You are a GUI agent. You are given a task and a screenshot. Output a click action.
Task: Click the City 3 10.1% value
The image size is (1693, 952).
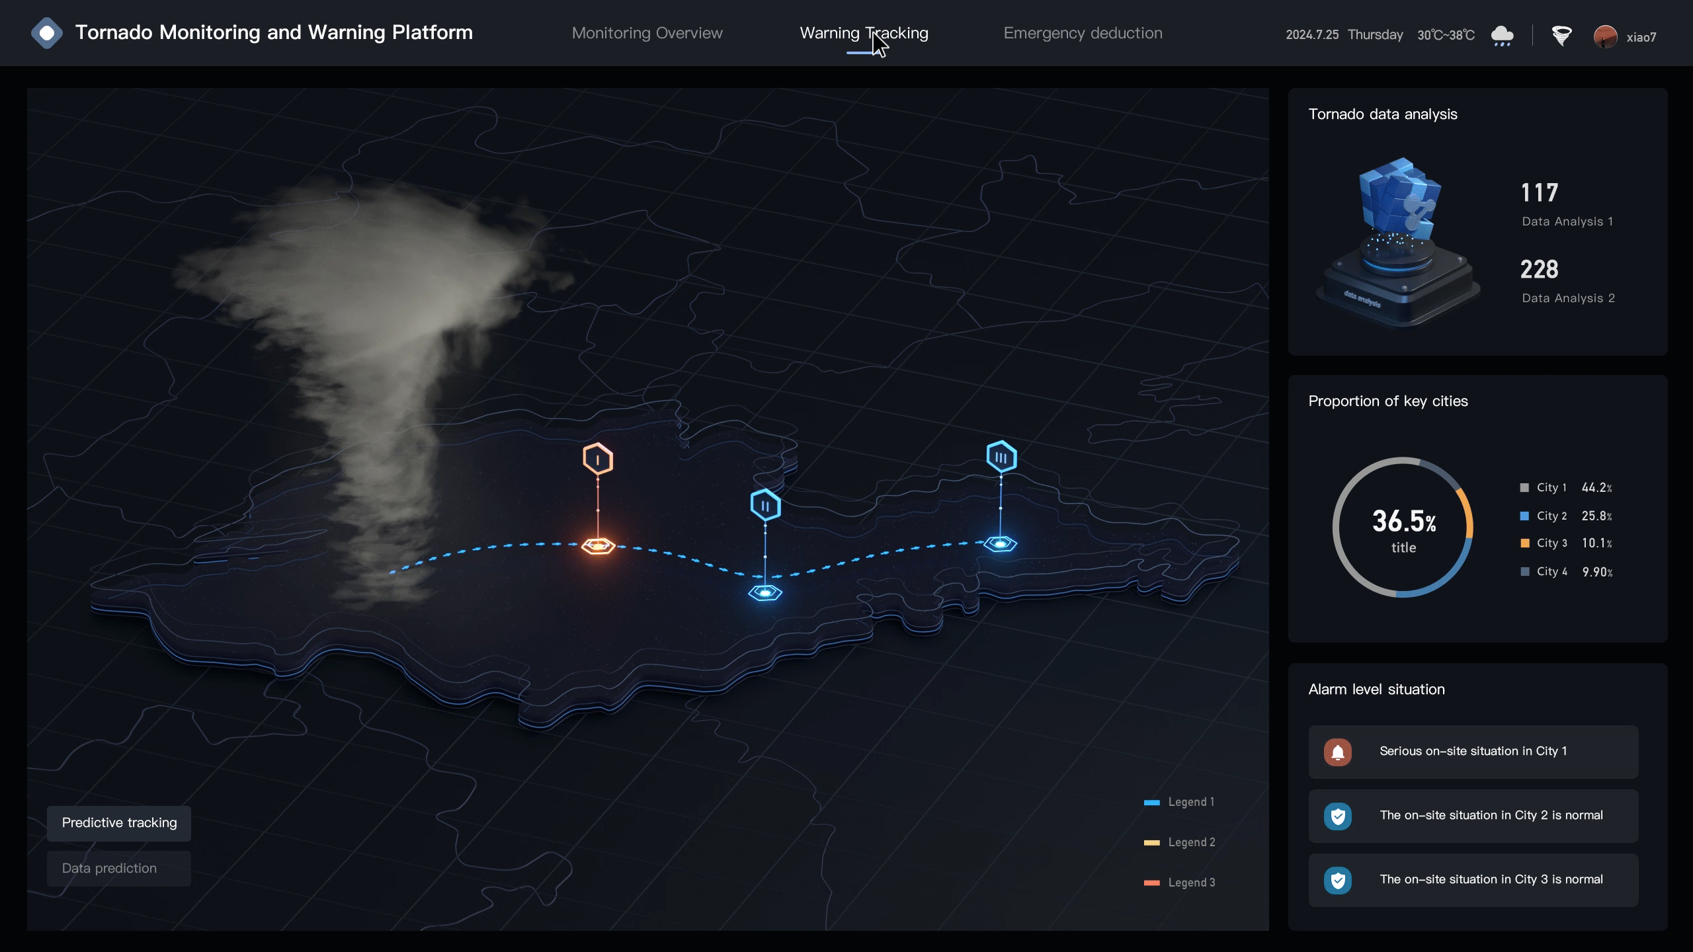pyautogui.click(x=1596, y=543)
